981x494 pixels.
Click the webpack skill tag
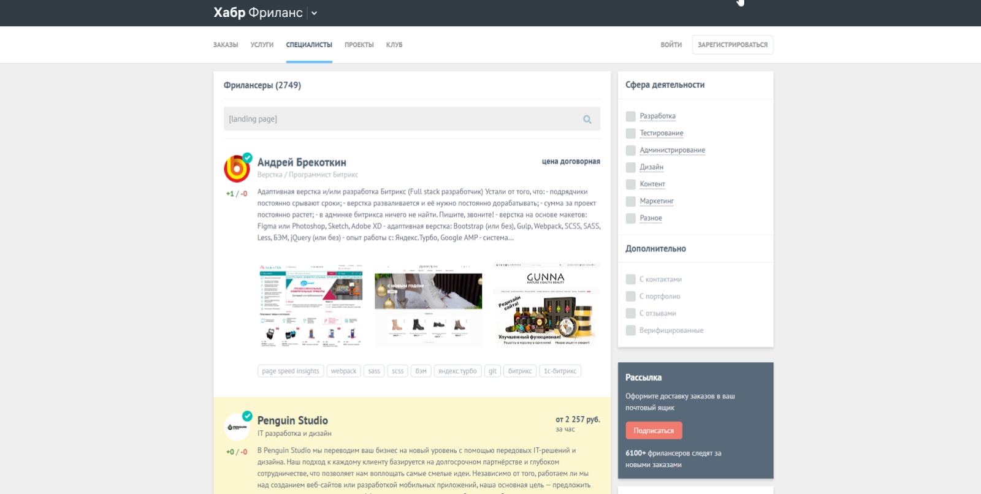[343, 371]
